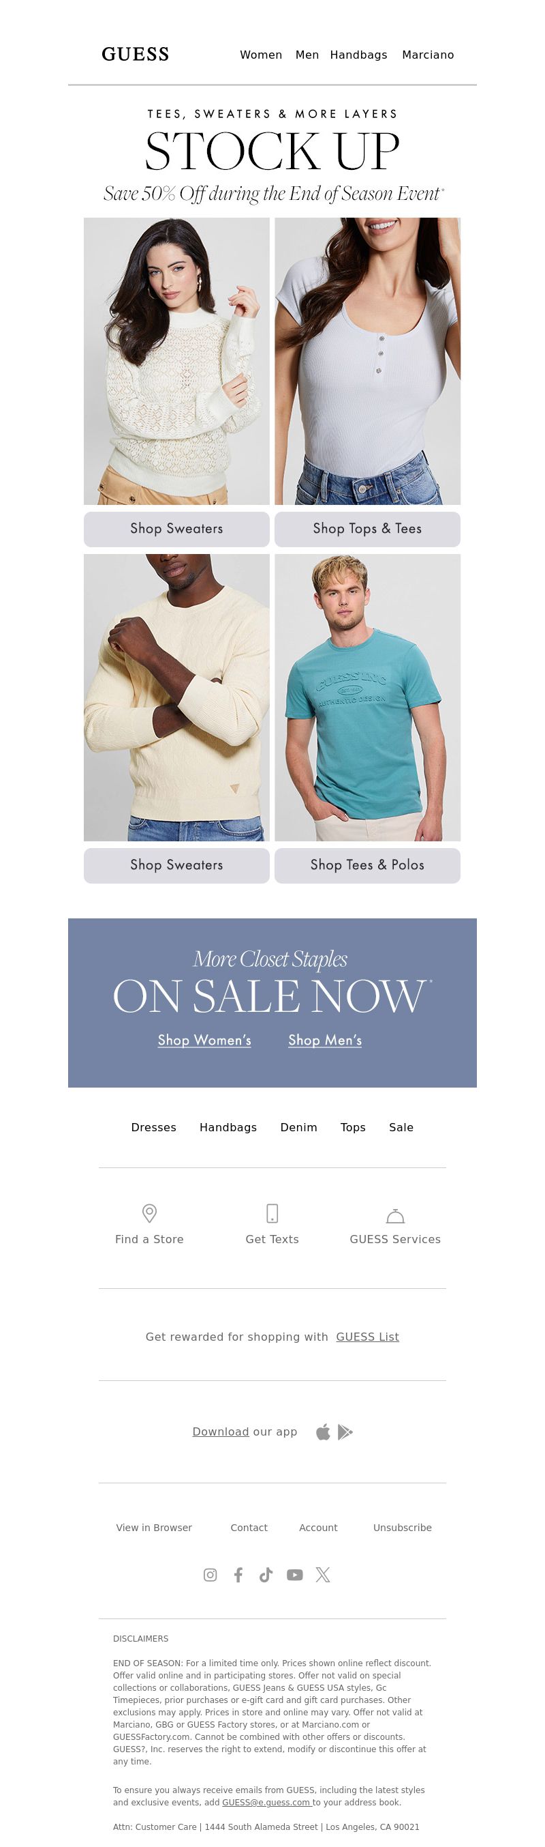Click the GUESS logo in header
The image size is (545, 1847).
tap(136, 55)
